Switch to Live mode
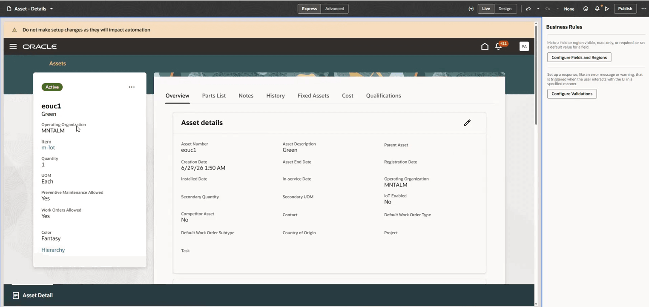 click(486, 9)
